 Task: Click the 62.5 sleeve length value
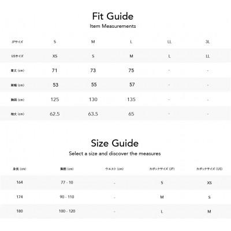click(x=55, y=114)
